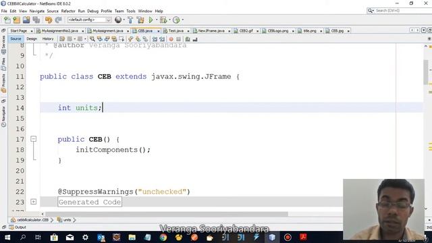Click the Shift Line Right icon

pos(162,39)
